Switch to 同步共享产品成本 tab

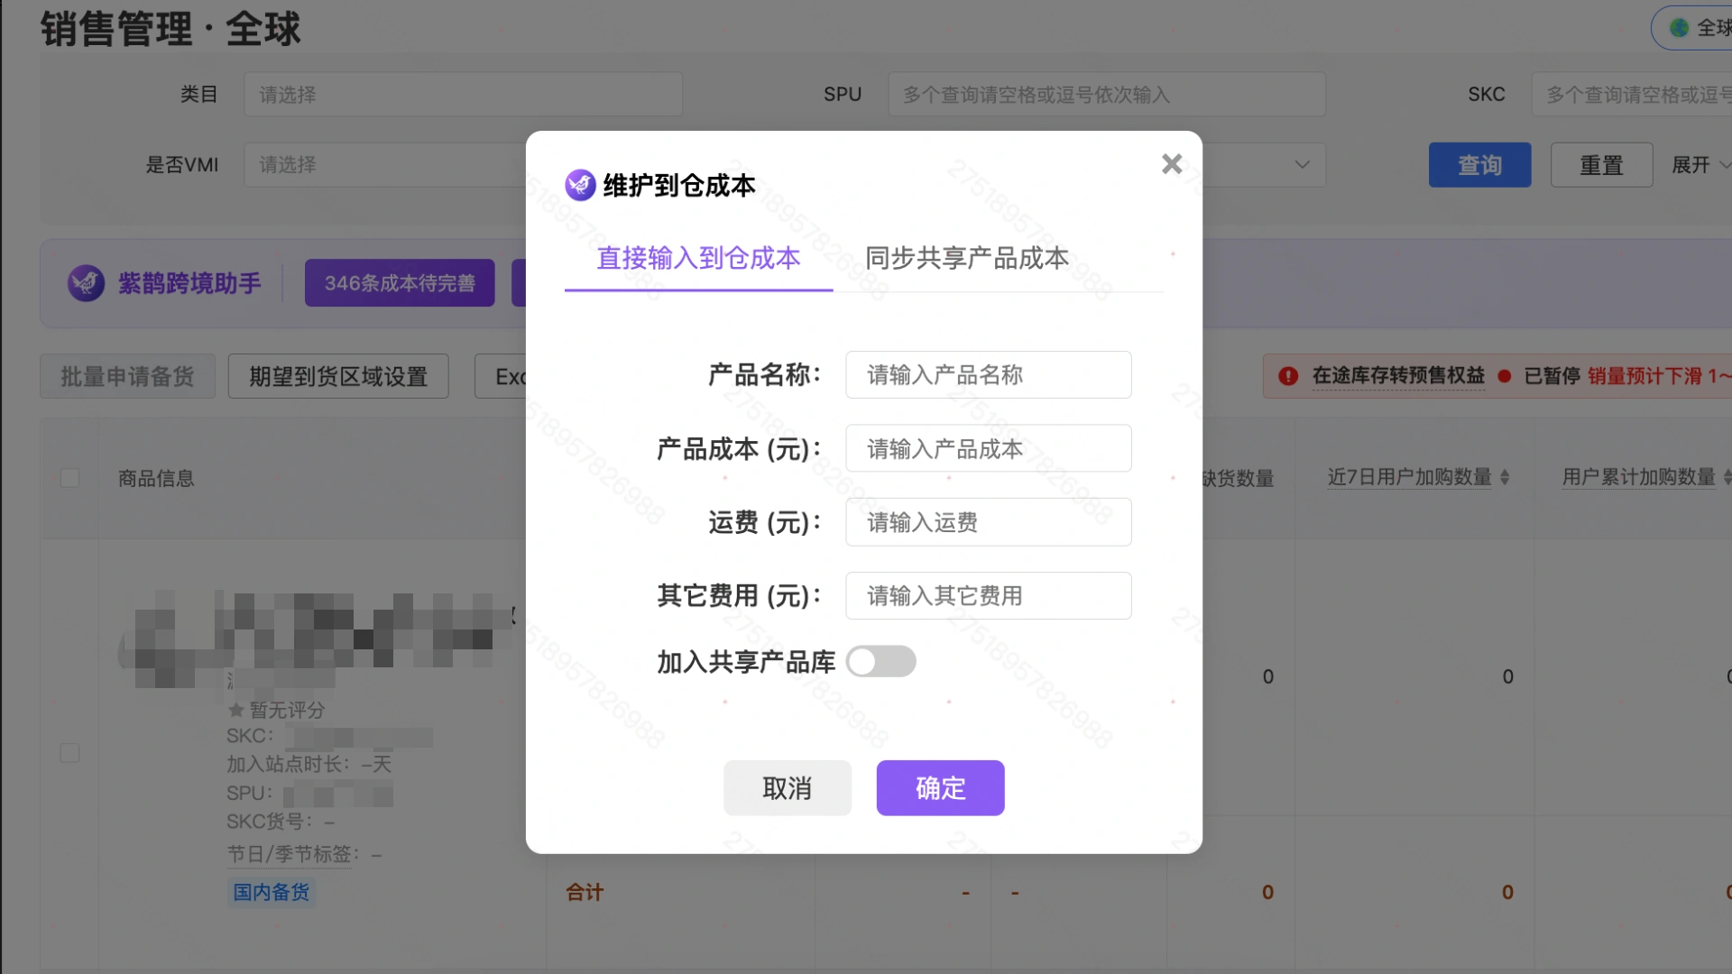(967, 259)
